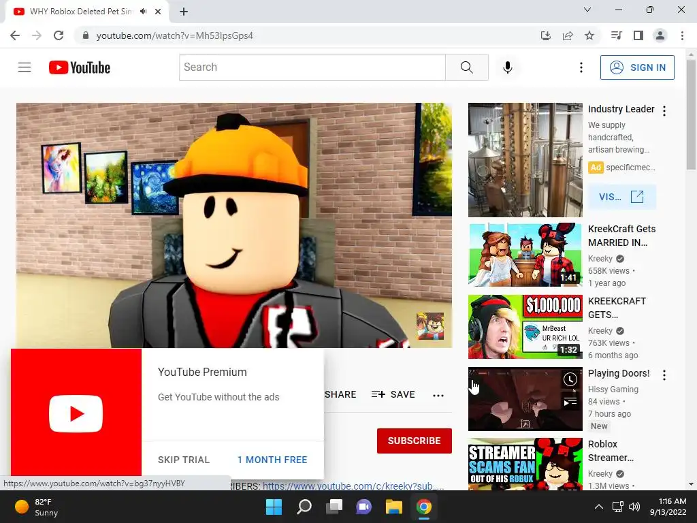This screenshot has height=523, width=697.
Task: Click the install app icon in address bar
Action: [546, 35]
